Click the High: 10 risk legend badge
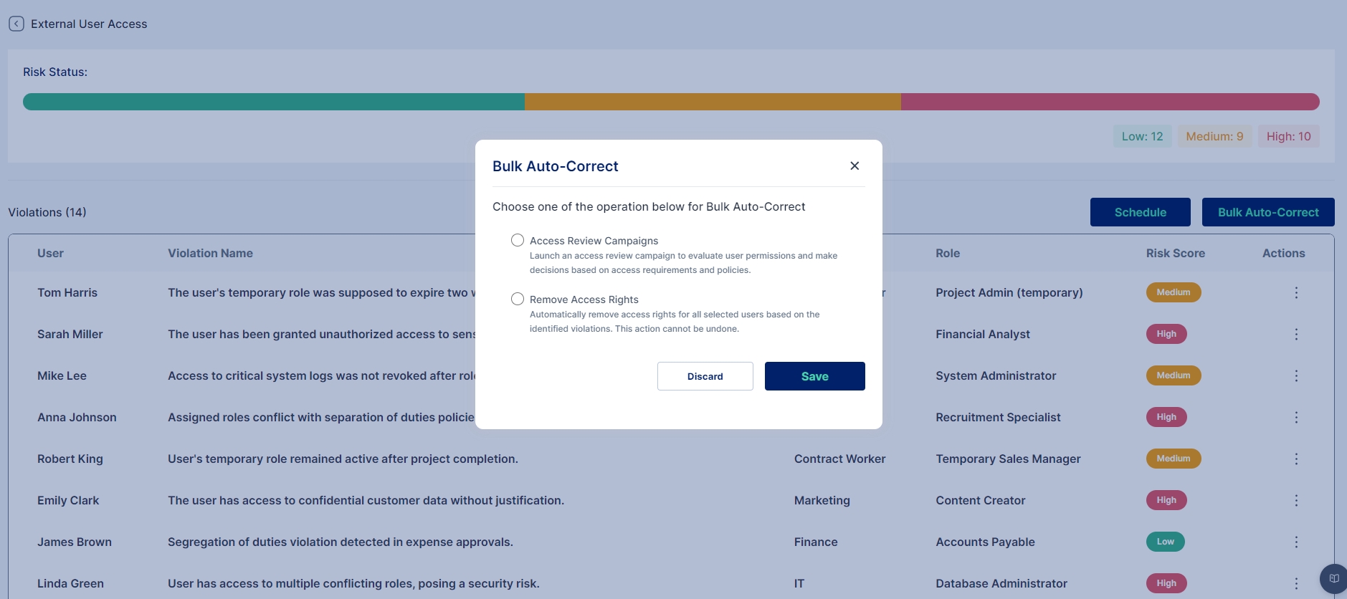Screen dimensions: 1347x599 [x=1288, y=136]
